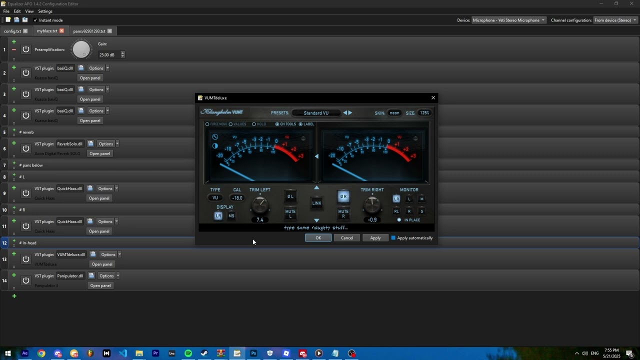This screenshot has height=360, width=640.
Task: Click the new file icon in toolbar
Action: click(x=8, y=20)
